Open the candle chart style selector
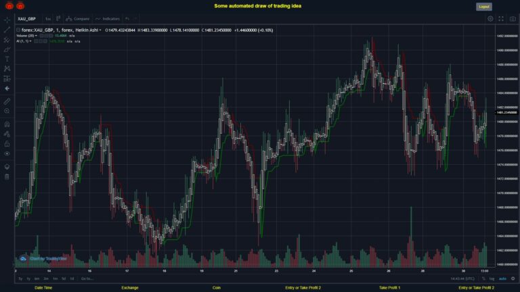The height and width of the screenshot is (292, 520). [58, 18]
